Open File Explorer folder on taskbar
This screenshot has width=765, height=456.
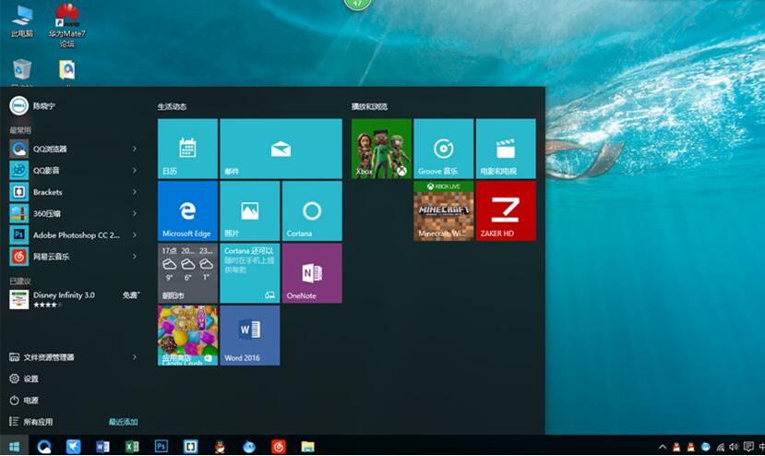308,446
